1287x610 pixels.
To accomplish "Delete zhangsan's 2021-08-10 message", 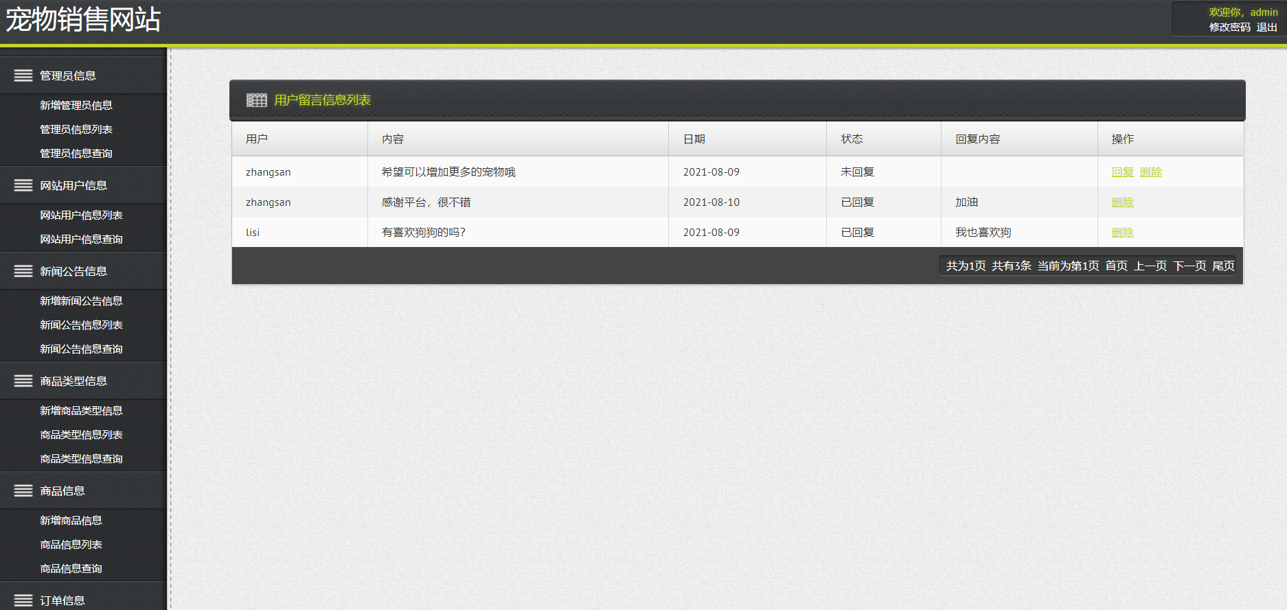I will pyautogui.click(x=1123, y=202).
